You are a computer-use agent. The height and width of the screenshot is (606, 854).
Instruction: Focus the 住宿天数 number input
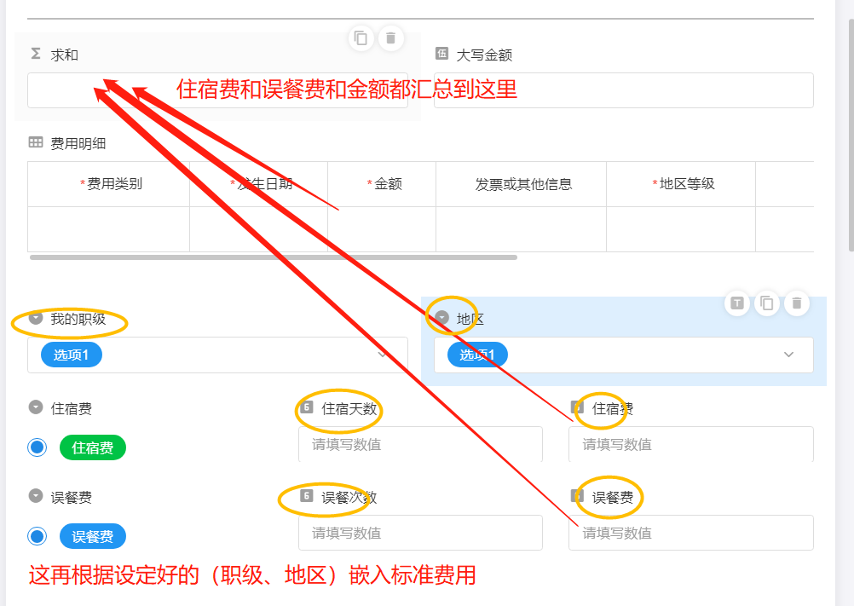click(420, 444)
